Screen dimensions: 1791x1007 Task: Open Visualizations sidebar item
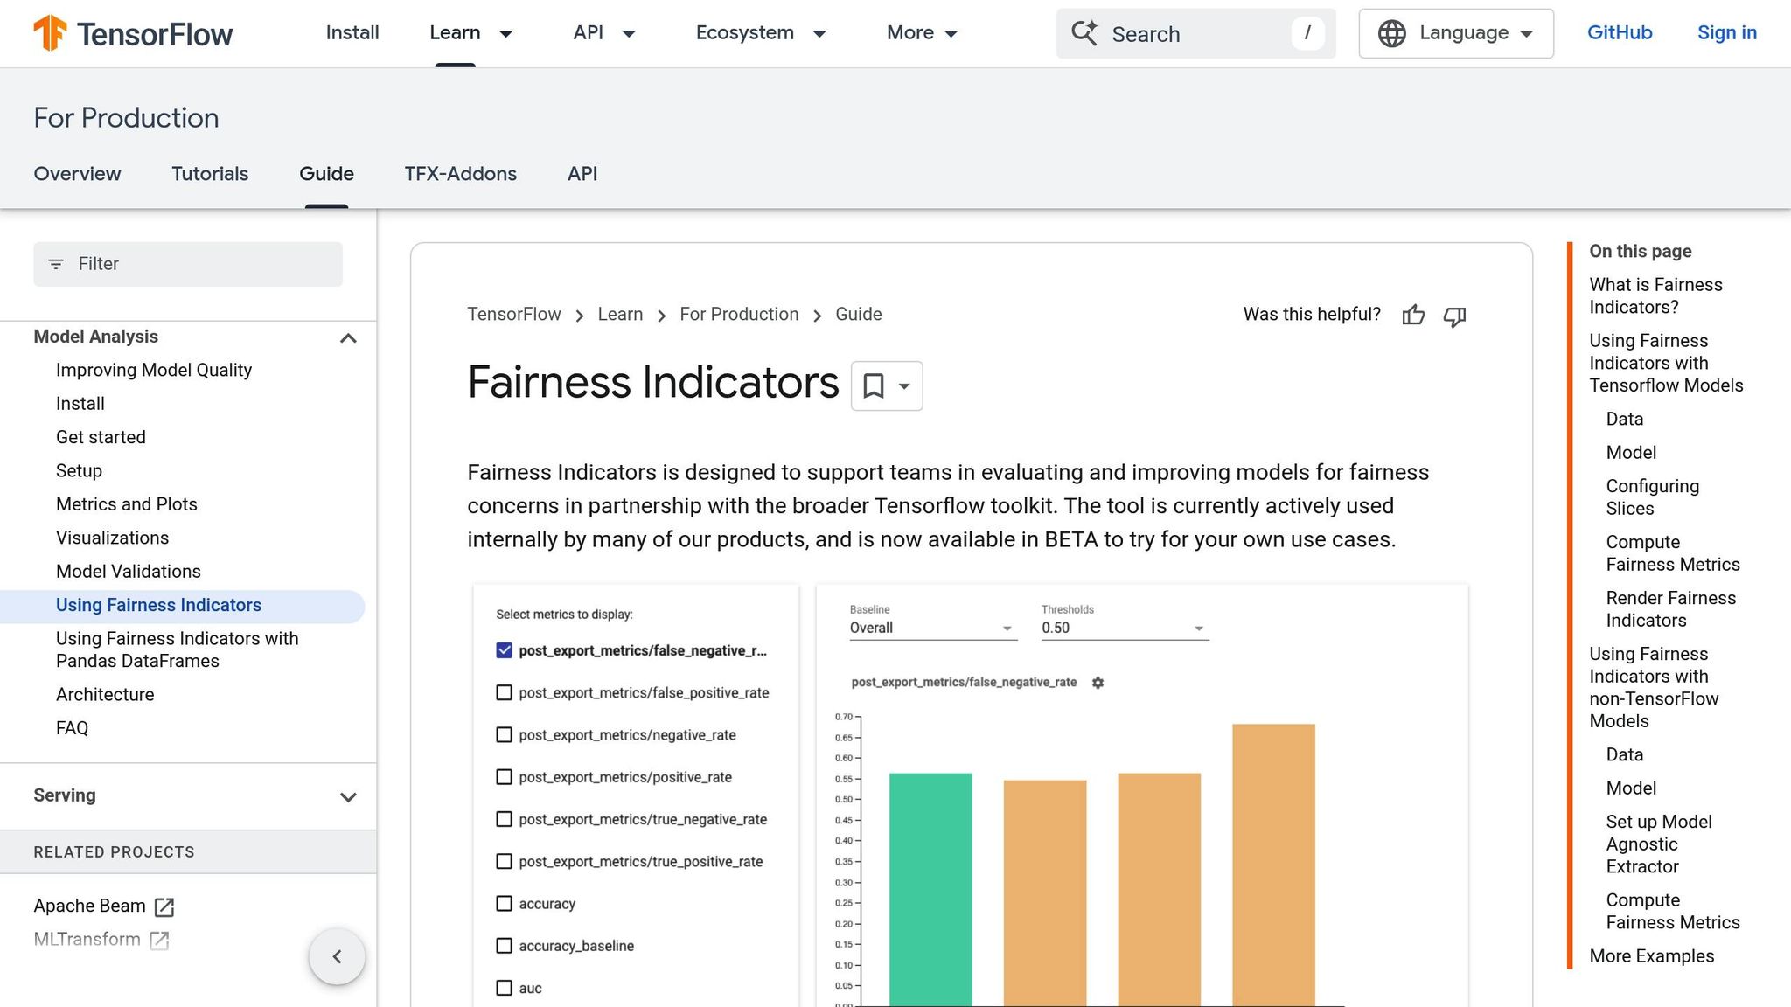113,538
